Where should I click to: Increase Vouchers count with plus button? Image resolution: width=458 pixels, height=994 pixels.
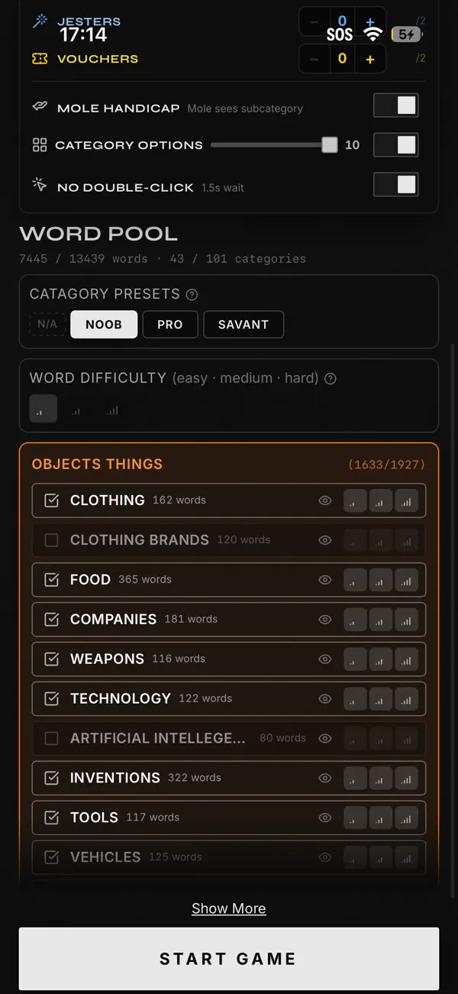tap(370, 59)
